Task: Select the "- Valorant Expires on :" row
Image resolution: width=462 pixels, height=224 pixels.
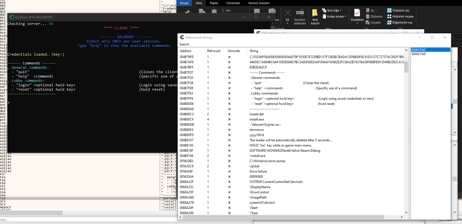Action: [291, 125]
